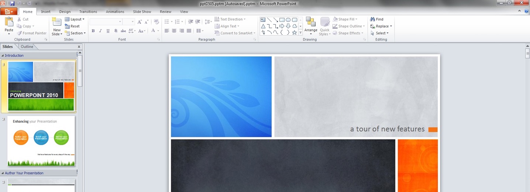
Task: Click Convert to SmartArt
Action: [235, 33]
